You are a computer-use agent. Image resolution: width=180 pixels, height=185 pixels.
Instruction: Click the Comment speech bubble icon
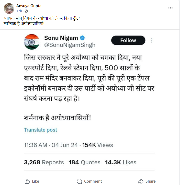click(x=79, y=181)
